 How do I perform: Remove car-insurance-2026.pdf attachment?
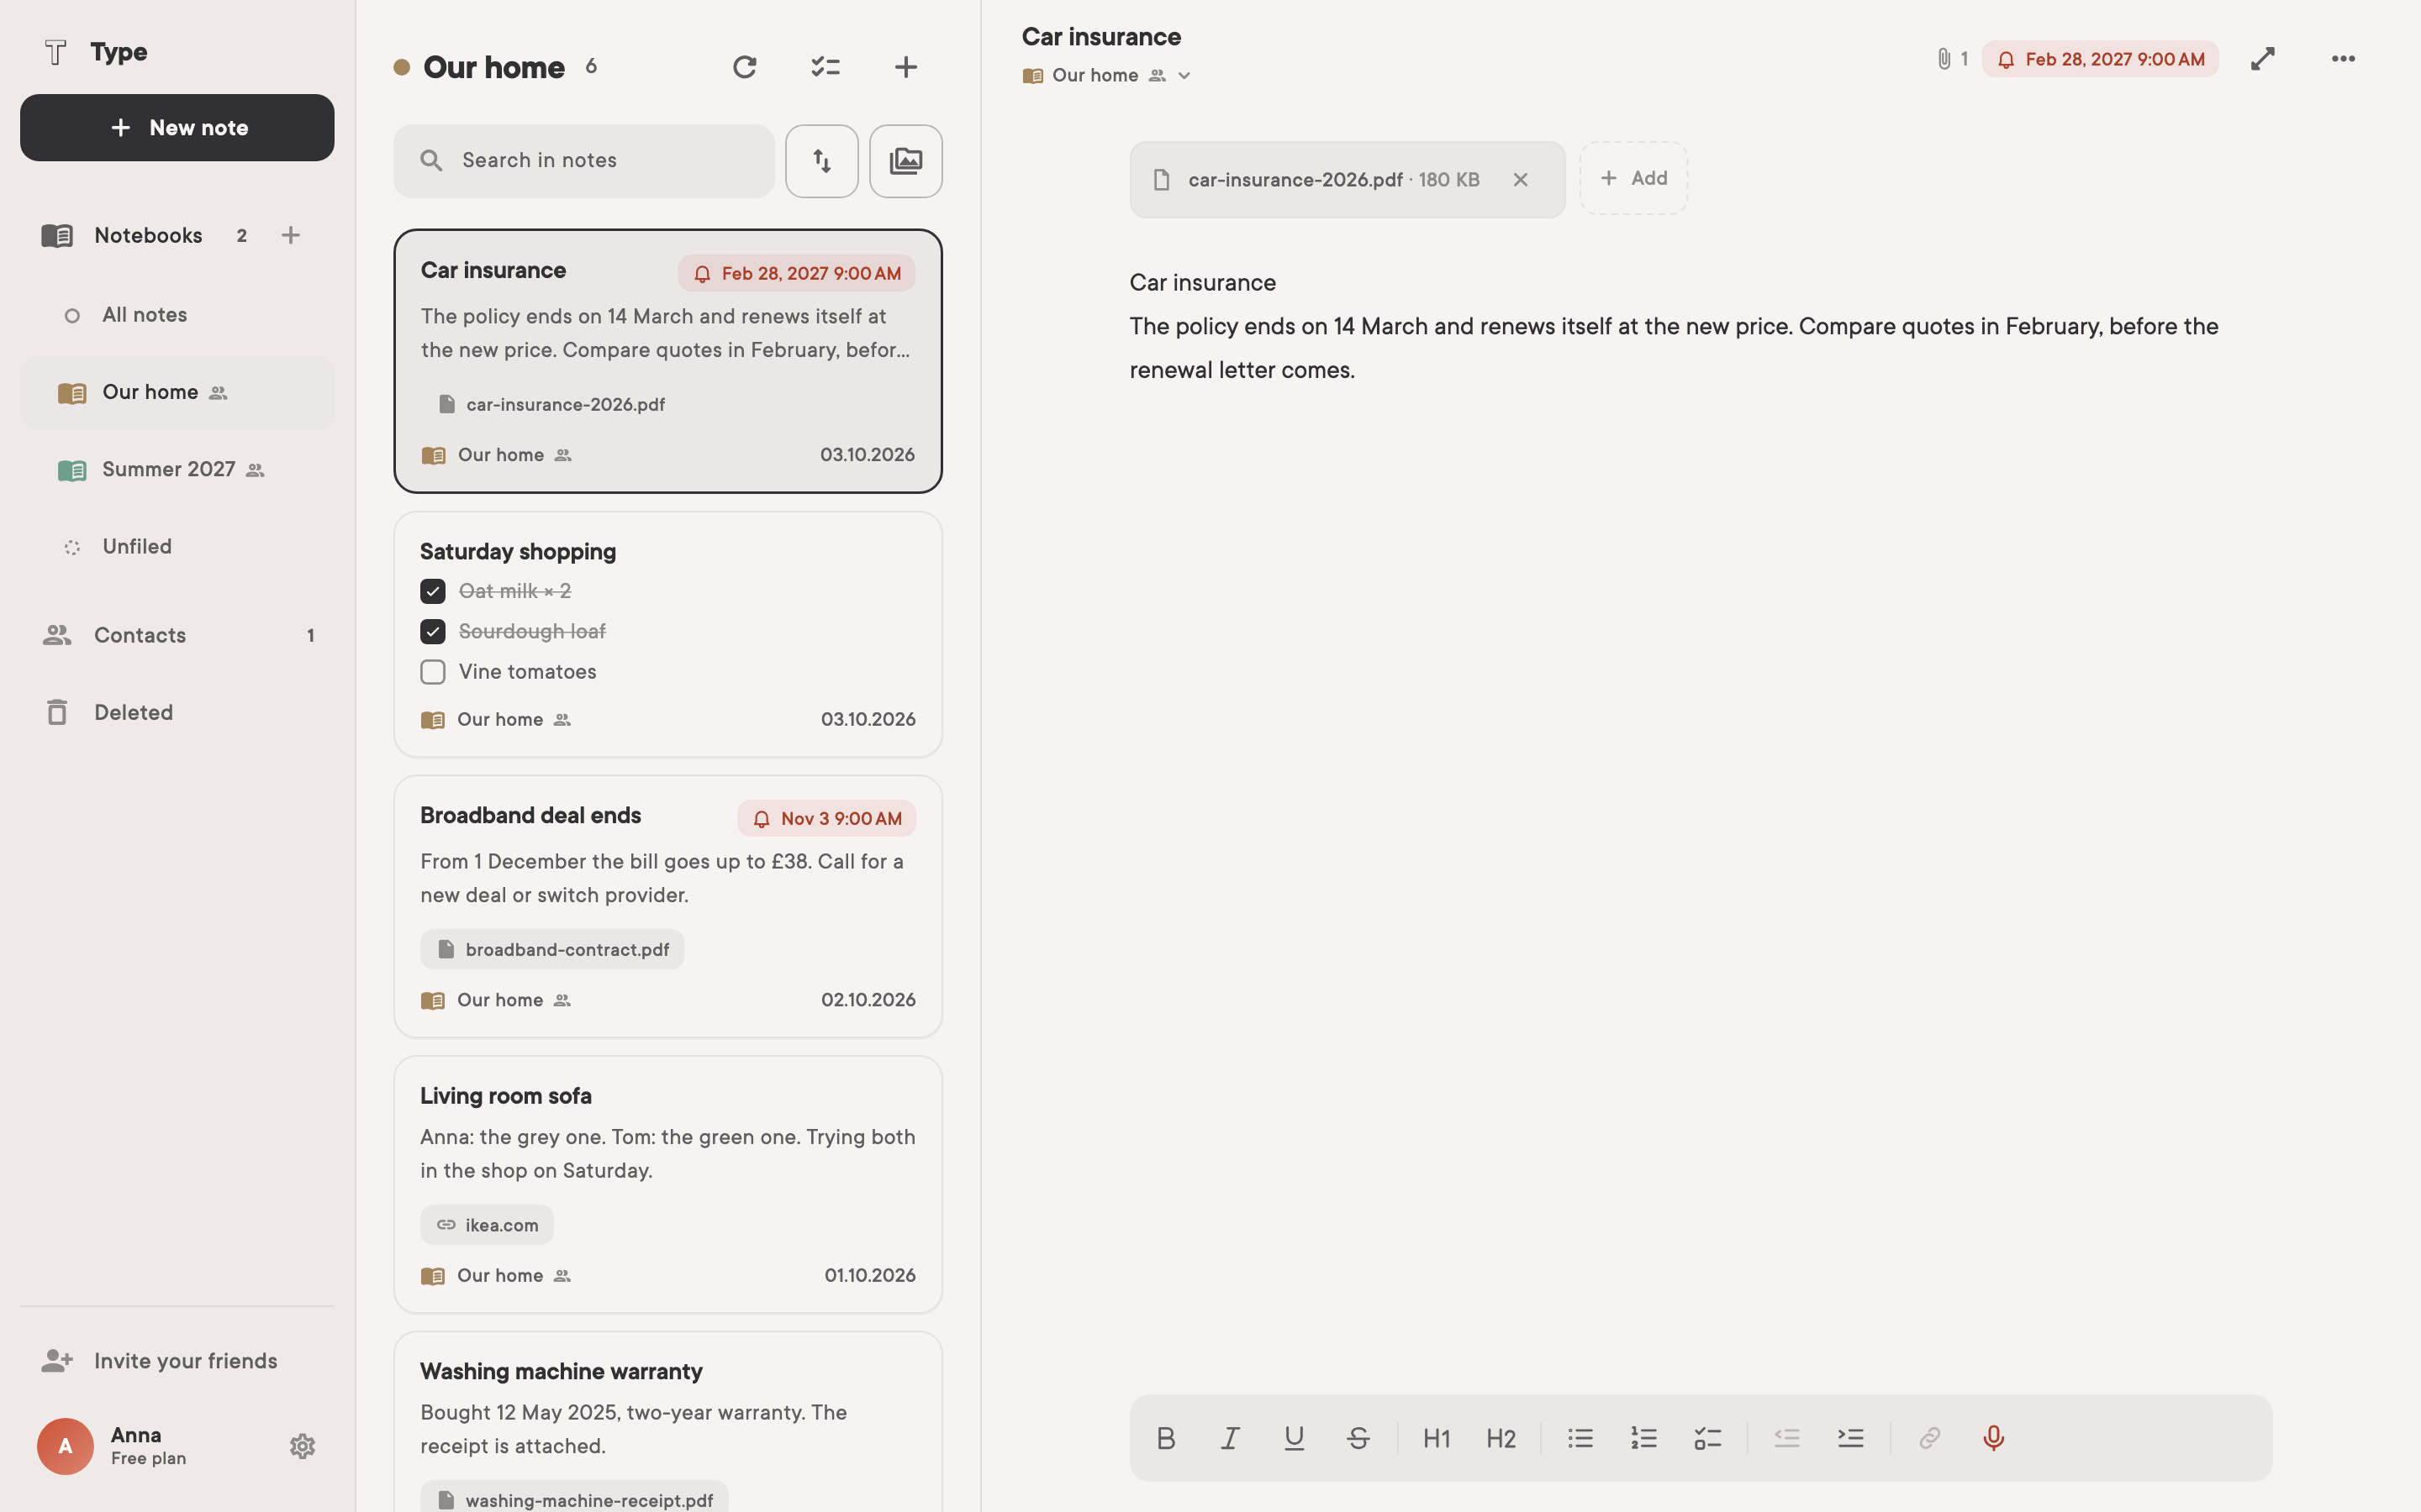[1521, 180]
